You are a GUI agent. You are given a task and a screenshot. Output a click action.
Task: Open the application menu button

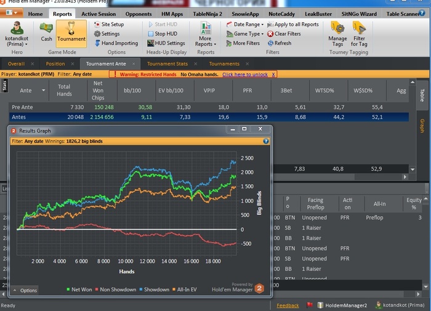point(11,13)
